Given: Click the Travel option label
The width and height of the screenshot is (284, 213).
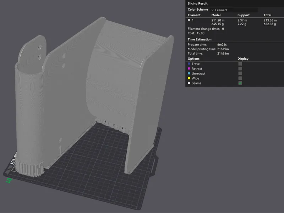Looking at the screenshot, I should [196, 64].
